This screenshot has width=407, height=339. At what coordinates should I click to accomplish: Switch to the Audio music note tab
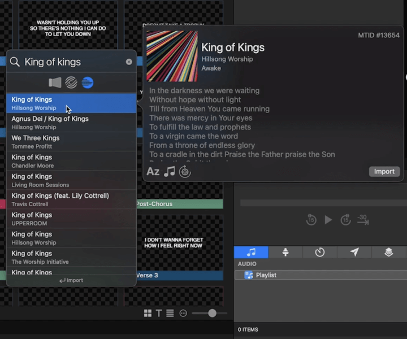(251, 252)
